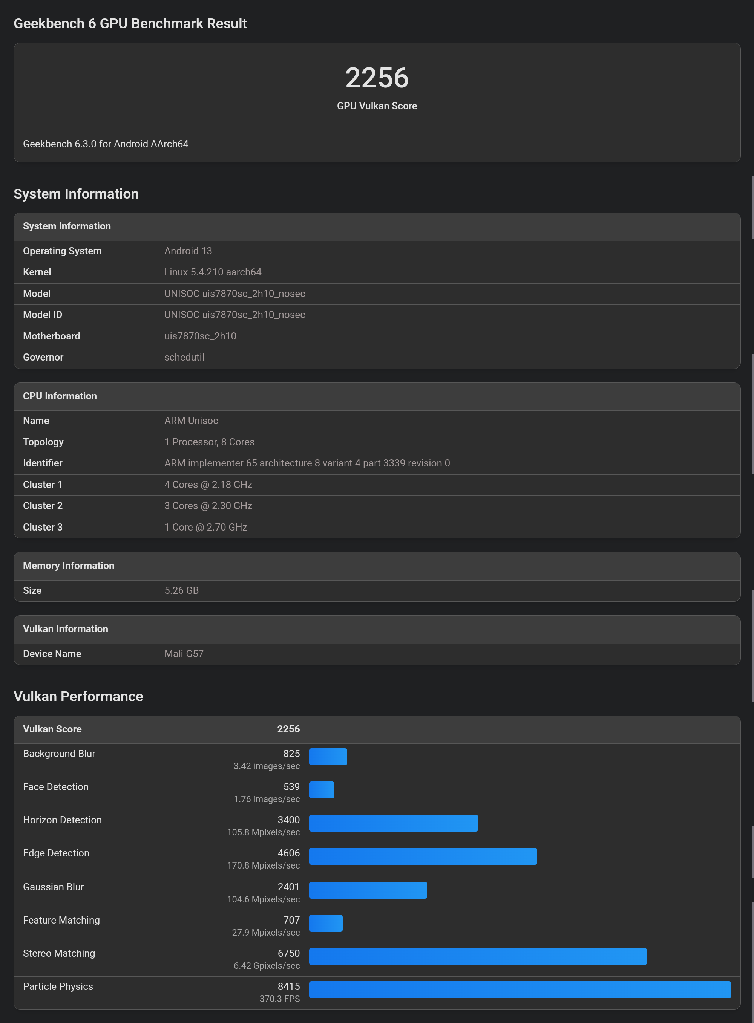The height and width of the screenshot is (1023, 754).
Task: Click the Android 13 operating system value
Action: tap(188, 251)
